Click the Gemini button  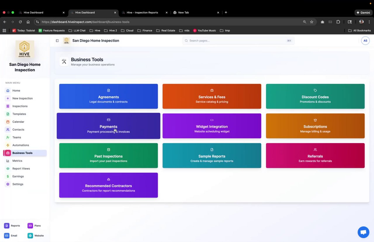pyautogui.click(x=363, y=13)
